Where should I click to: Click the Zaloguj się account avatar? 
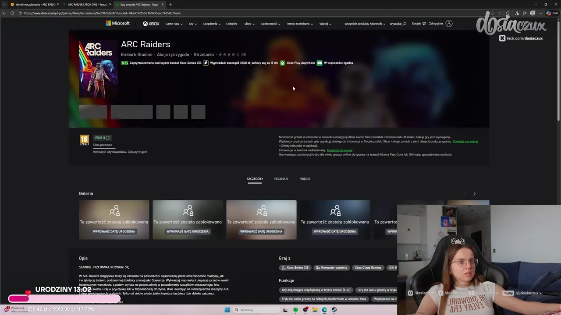(449, 24)
